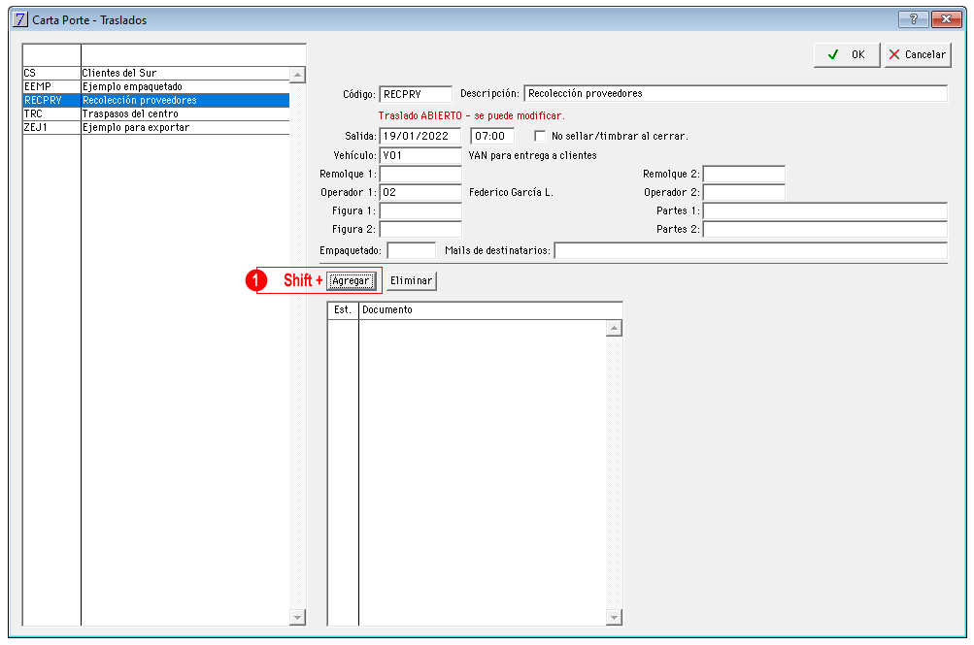Screen dimensions: 974x645
Task: Click the Federico García L. operator name
Action: (x=511, y=193)
